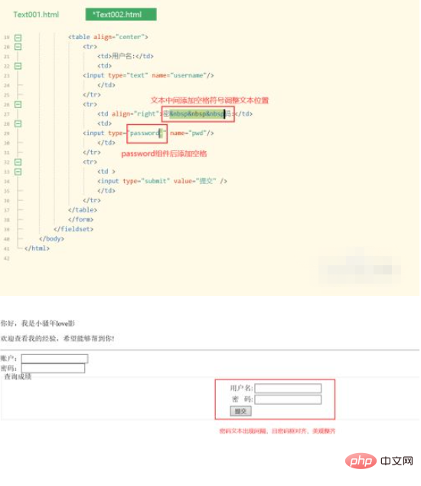Click the 提交 submit button
This screenshot has width=421, height=486.
[x=241, y=412]
